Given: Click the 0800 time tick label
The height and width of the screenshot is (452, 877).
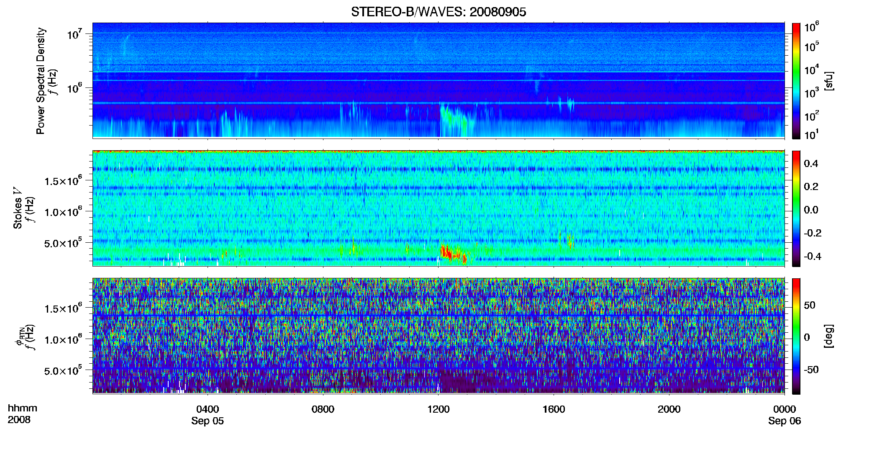Looking at the screenshot, I should click(323, 409).
